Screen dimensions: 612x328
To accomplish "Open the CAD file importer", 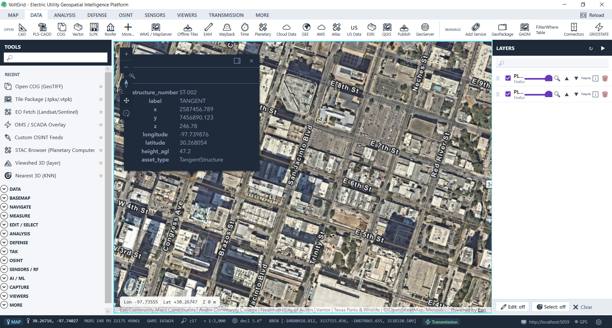I will click(22, 30).
